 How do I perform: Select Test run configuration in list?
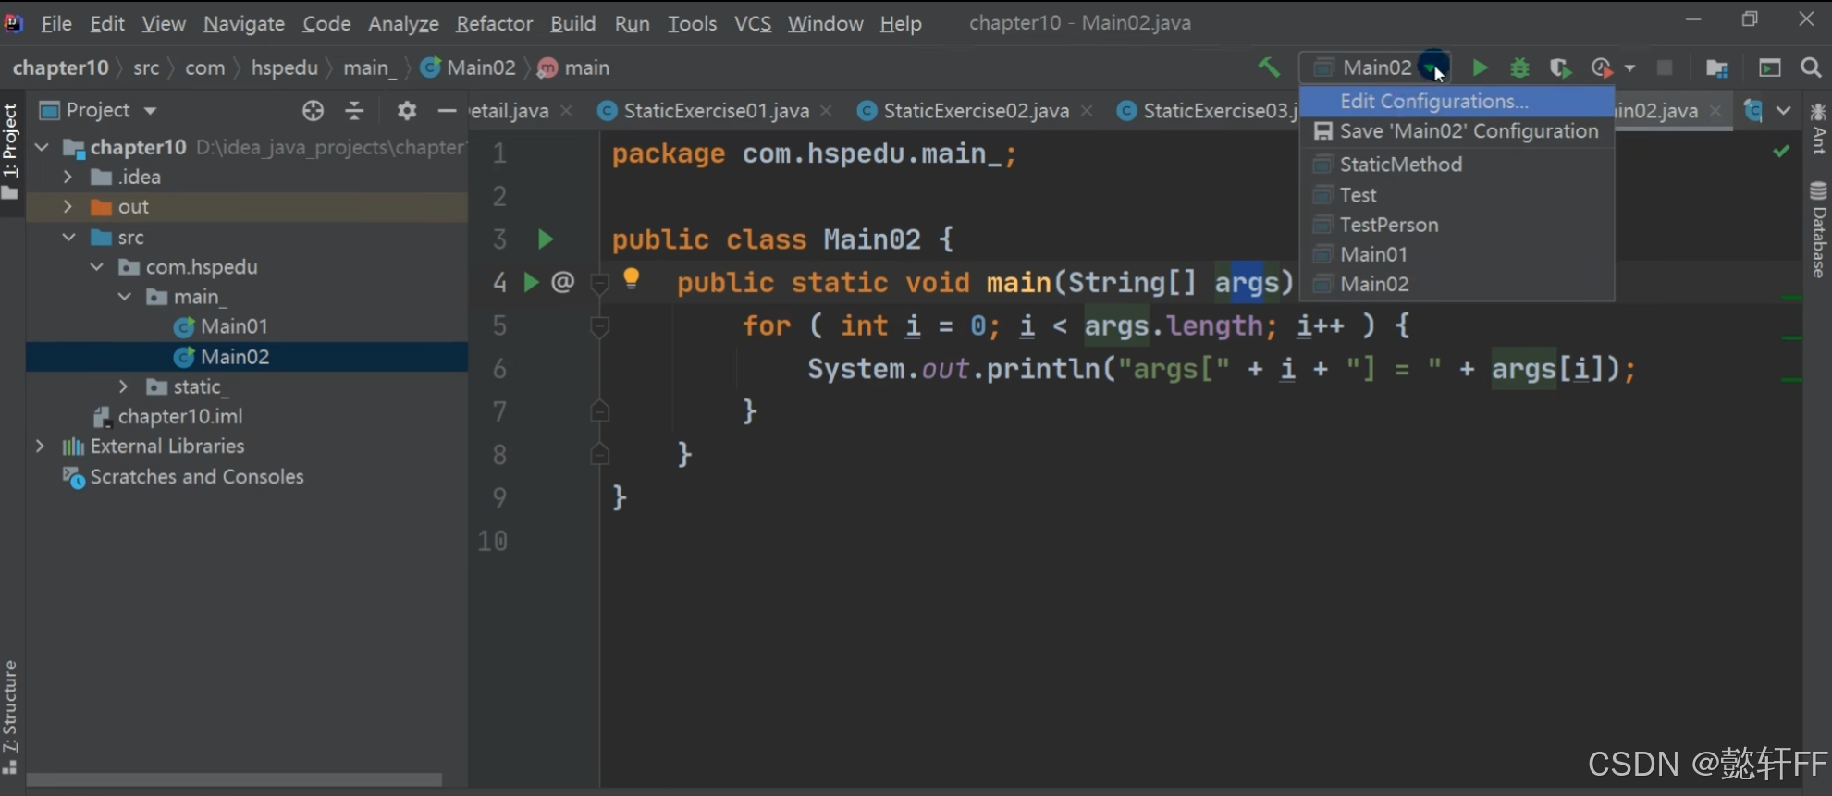(1457, 195)
